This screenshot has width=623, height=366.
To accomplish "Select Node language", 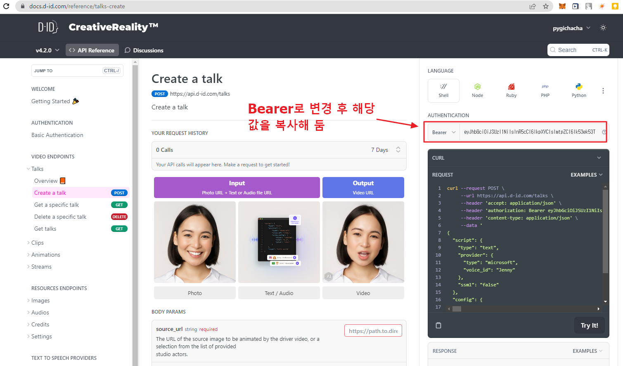I will [477, 90].
